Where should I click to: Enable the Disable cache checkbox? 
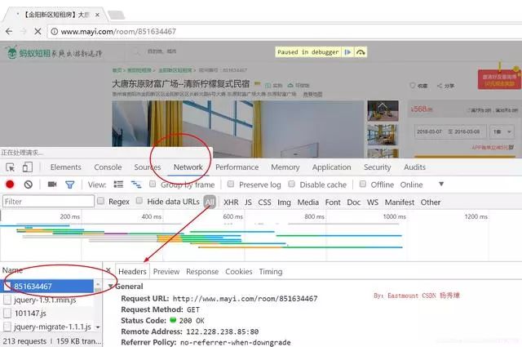point(291,184)
